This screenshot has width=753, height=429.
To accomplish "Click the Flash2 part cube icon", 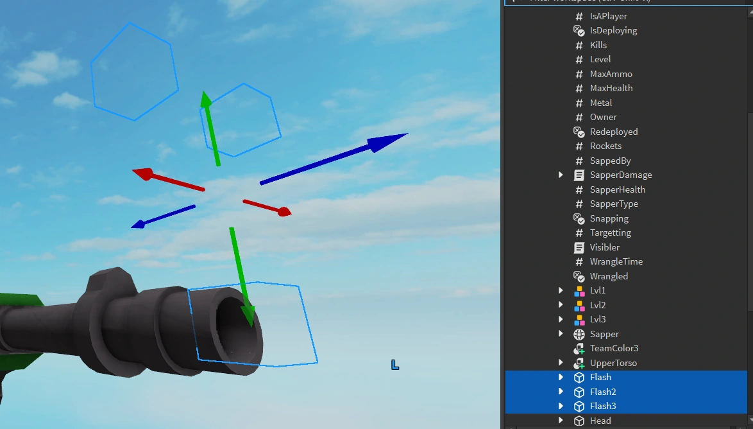I will (579, 392).
